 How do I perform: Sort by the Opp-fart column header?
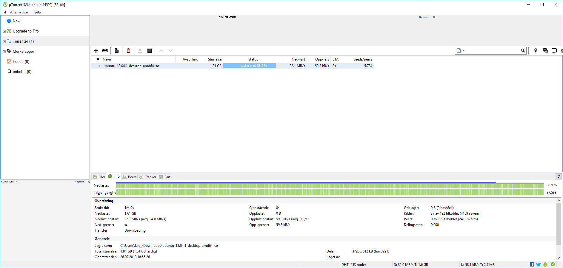(x=319, y=59)
